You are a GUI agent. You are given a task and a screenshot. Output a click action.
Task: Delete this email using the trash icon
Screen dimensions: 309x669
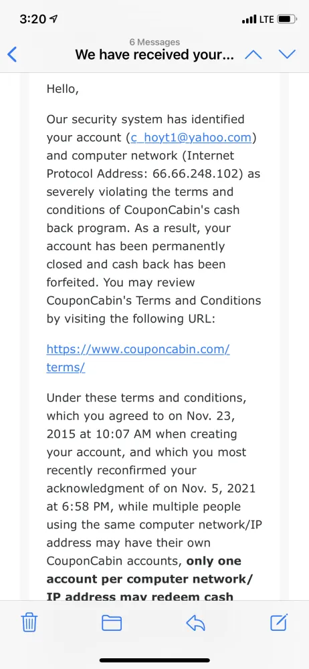coord(29,623)
